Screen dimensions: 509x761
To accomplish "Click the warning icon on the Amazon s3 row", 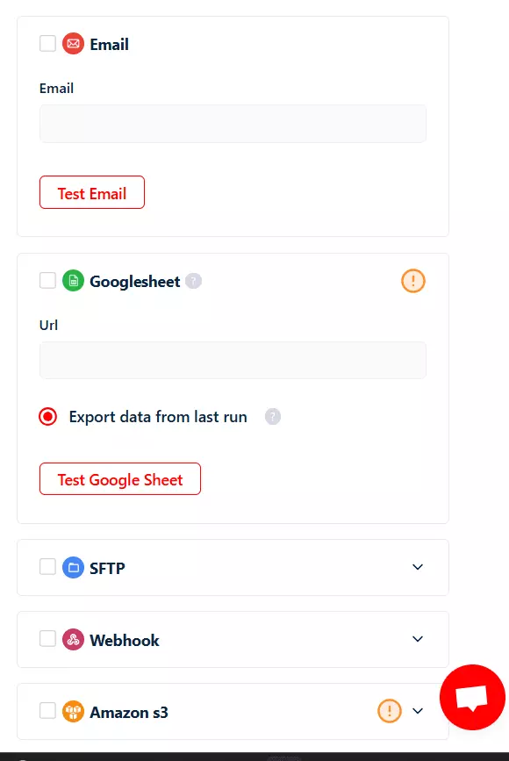I will (389, 711).
